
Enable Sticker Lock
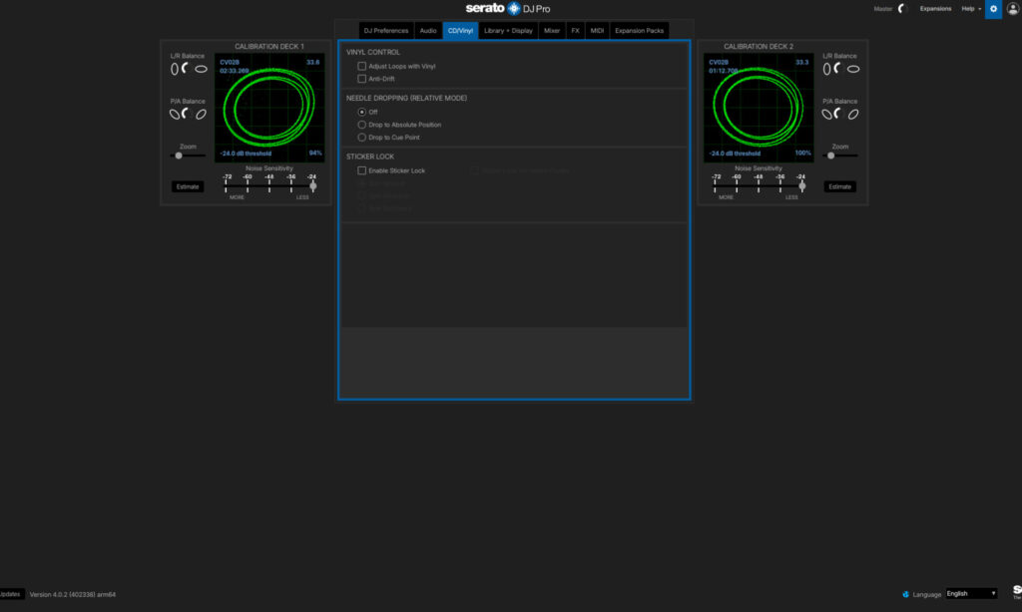pyautogui.click(x=363, y=170)
